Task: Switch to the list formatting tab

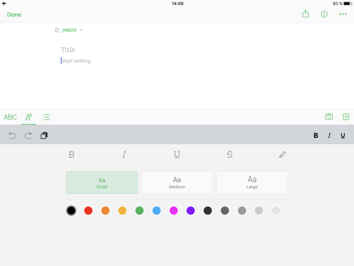Action: [x=46, y=117]
